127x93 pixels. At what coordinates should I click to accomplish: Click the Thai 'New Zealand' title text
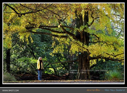(x=106, y=90)
